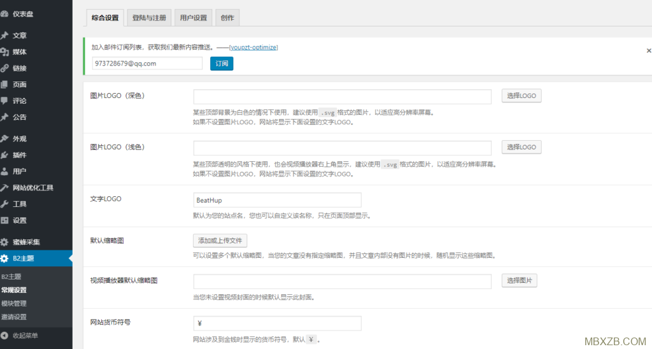652x349 pixels.
Task: Click the 订阅 subscribe button
Action: (222, 64)
